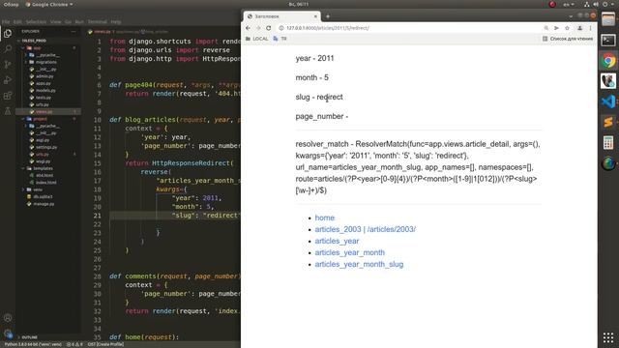Open the Chrome profile avatar
The image size is (619, 348).
580,28
